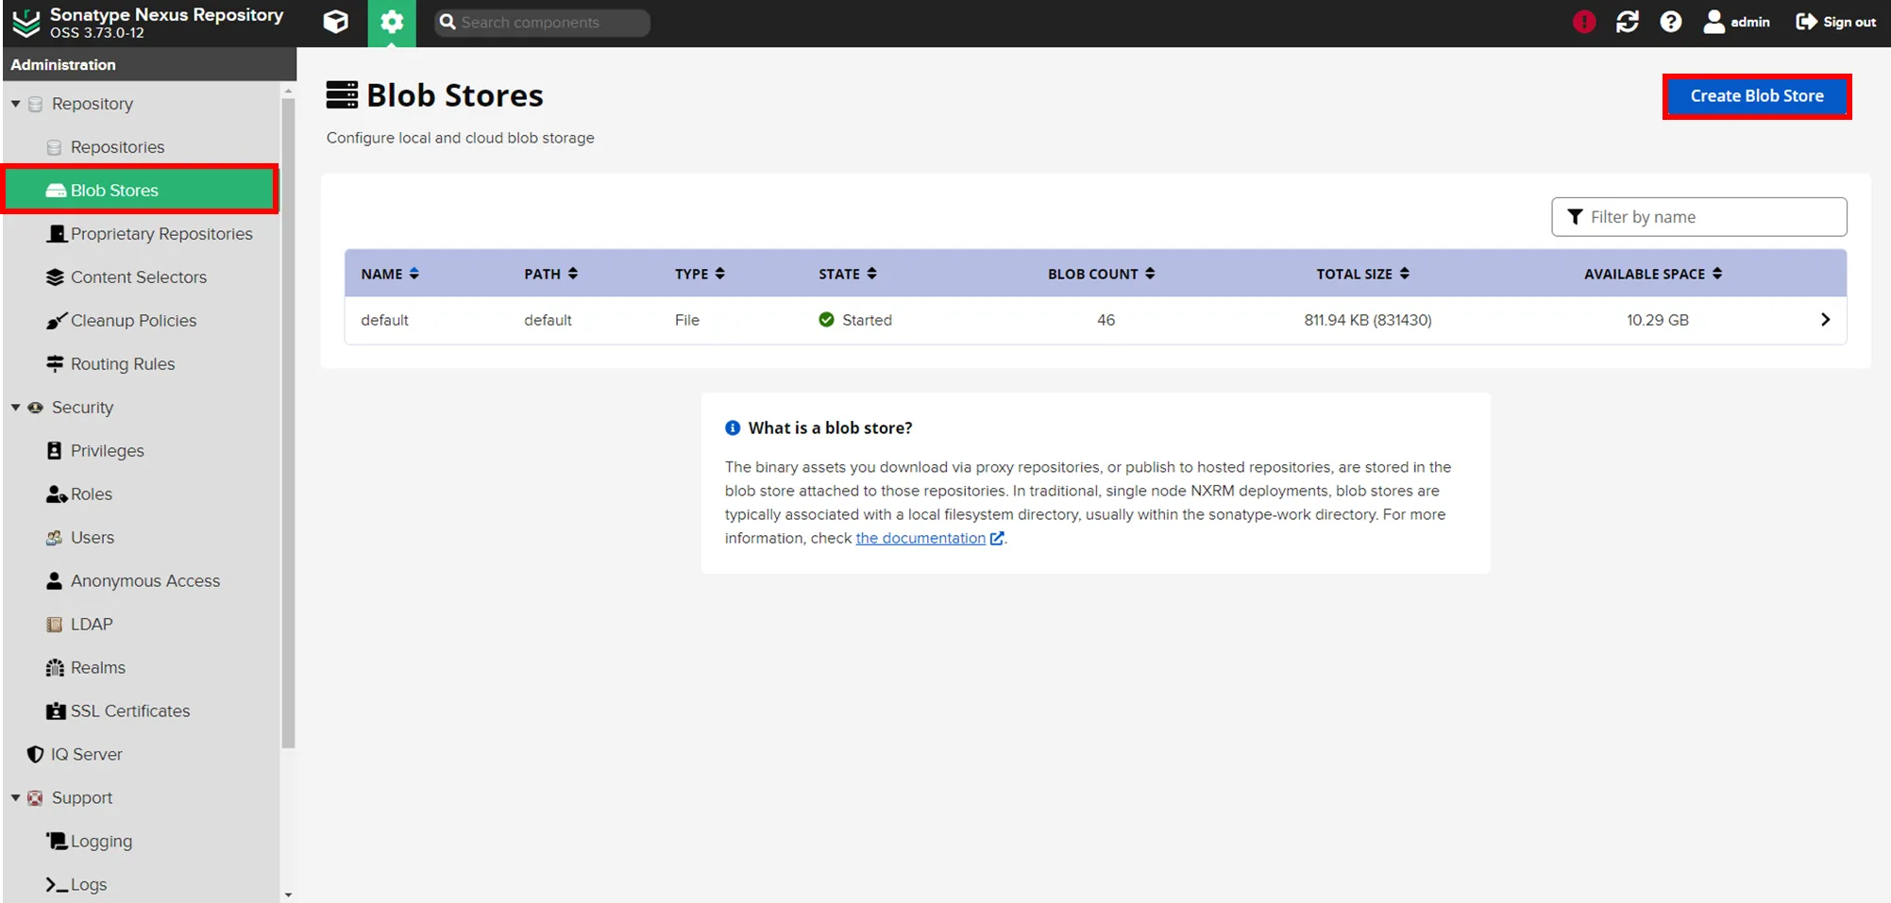Click the IQ Server shield icon

tap(35, 755)
